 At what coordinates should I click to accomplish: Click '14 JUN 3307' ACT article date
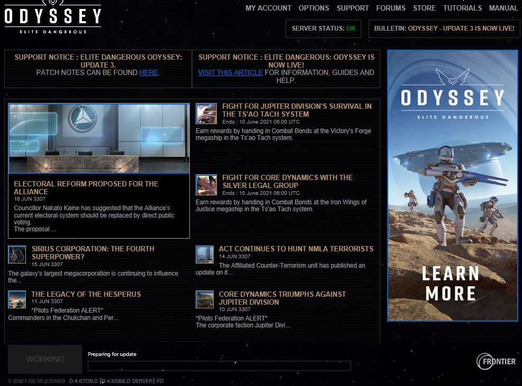pyautogui.click(x=234, y=256)
